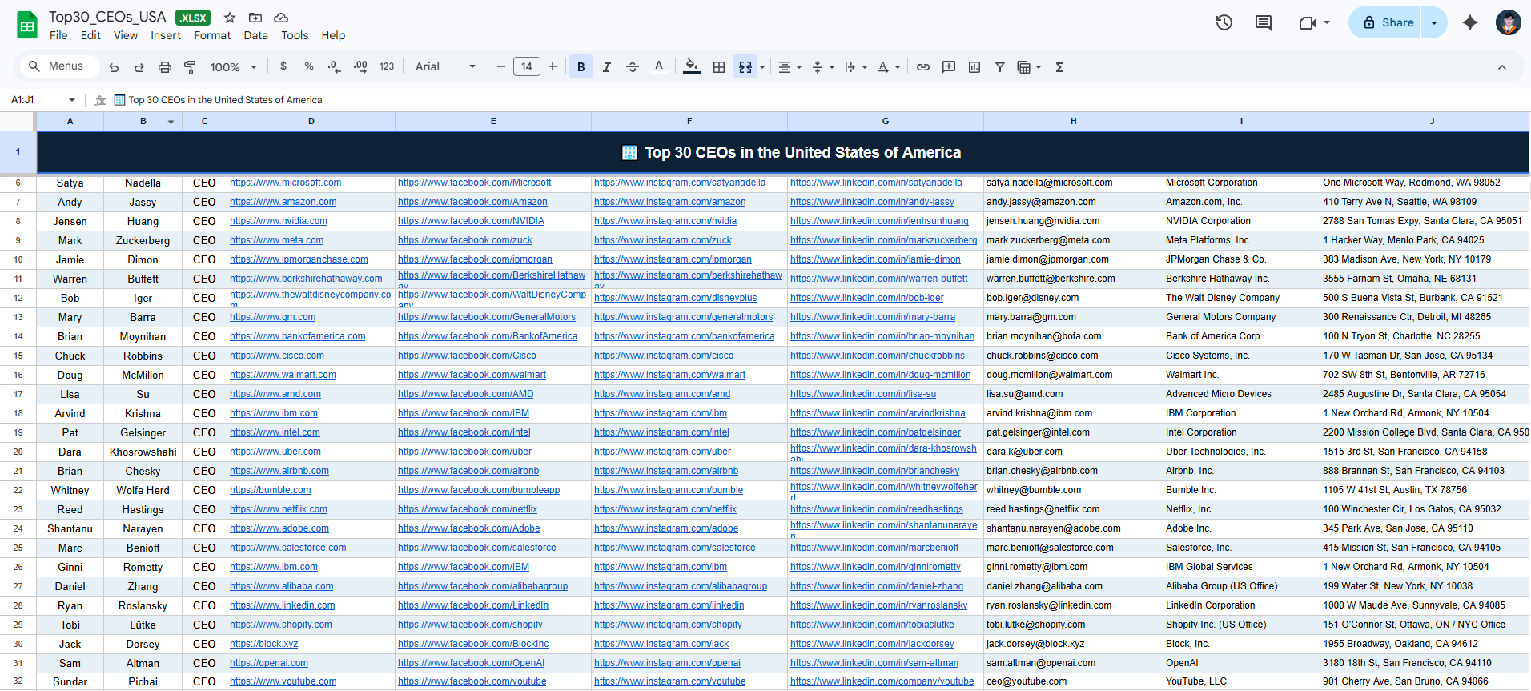
Task: Format as percent
Action: 309,66
